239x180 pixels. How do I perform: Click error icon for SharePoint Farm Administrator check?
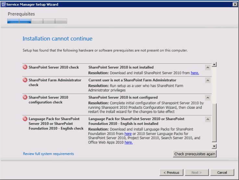tap(25, 80)
